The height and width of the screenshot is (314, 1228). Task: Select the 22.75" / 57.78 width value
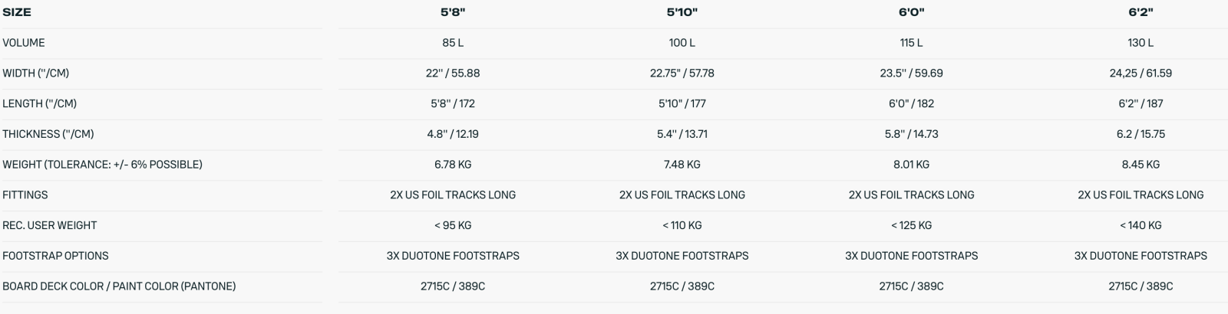pyautogui.click(x=682, y=74)
